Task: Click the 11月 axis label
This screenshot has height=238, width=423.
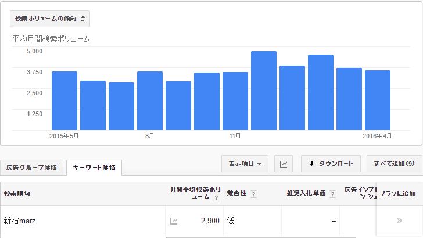Action: (235, 136)
